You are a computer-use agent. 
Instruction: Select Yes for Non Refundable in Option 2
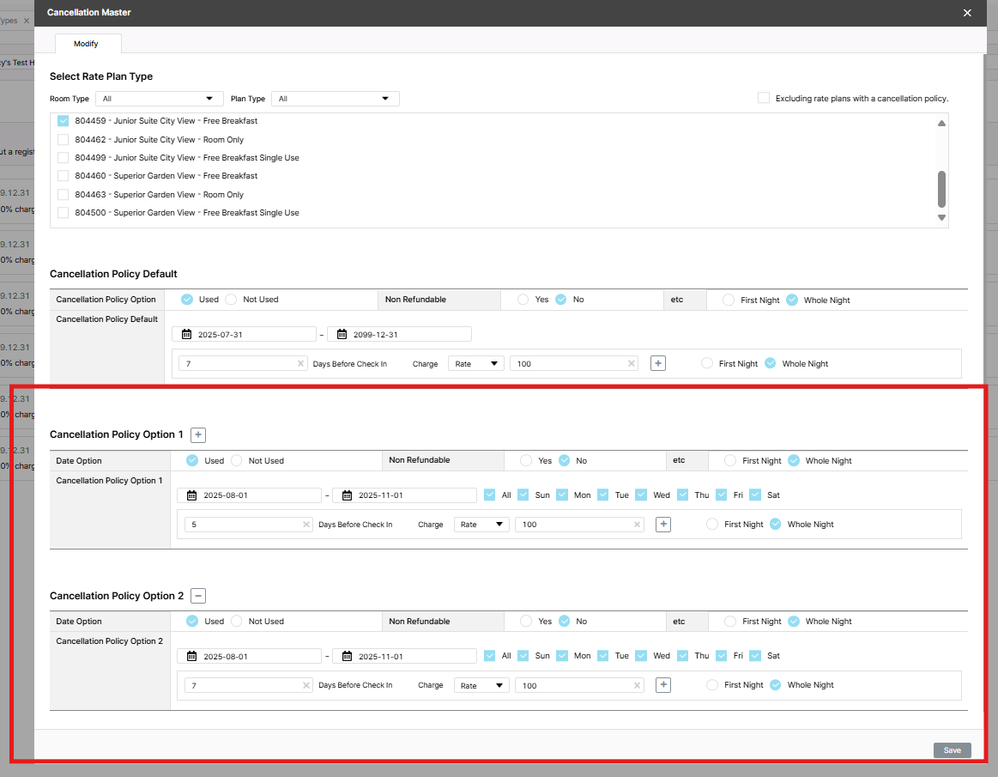(x=526, y=622)
